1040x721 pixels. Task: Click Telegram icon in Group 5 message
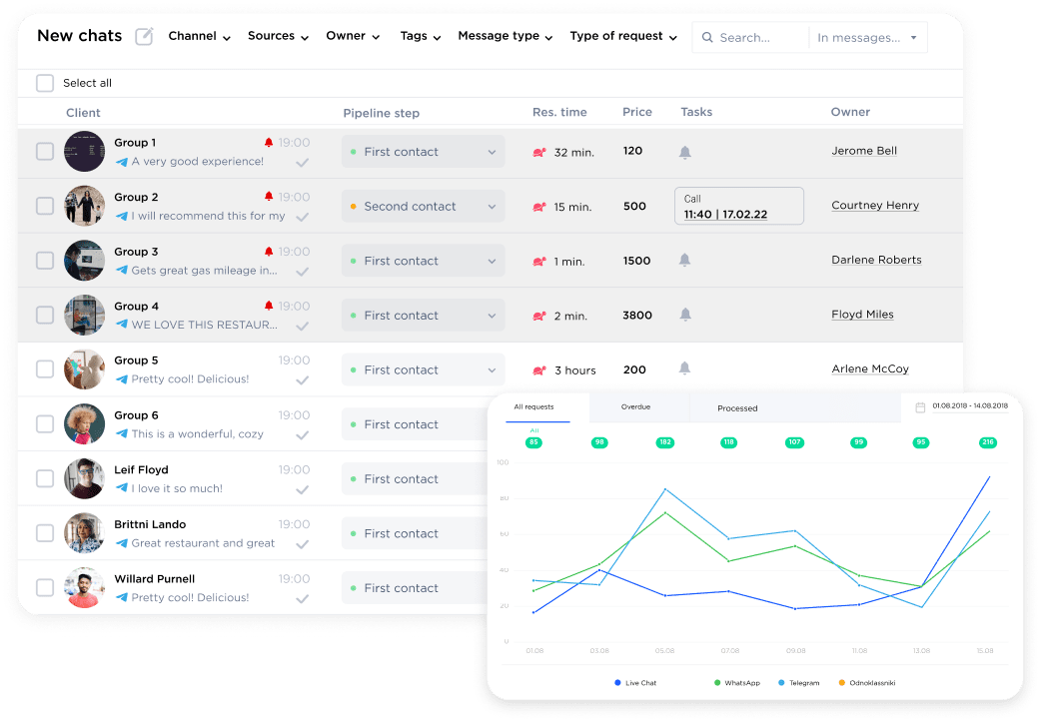121,379
